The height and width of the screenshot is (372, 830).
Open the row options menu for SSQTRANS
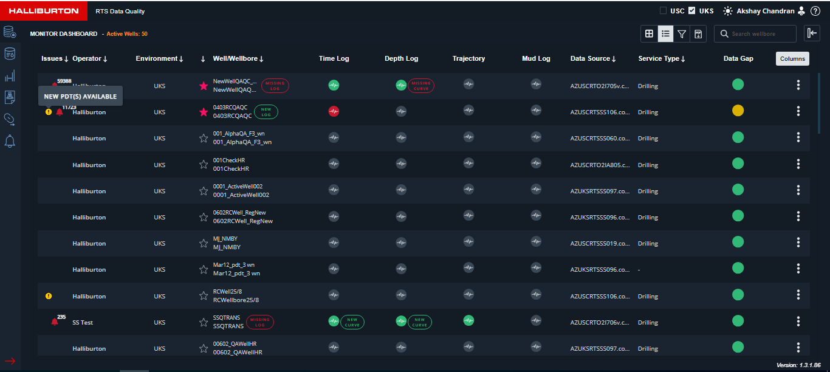click(x=798, y=321)
